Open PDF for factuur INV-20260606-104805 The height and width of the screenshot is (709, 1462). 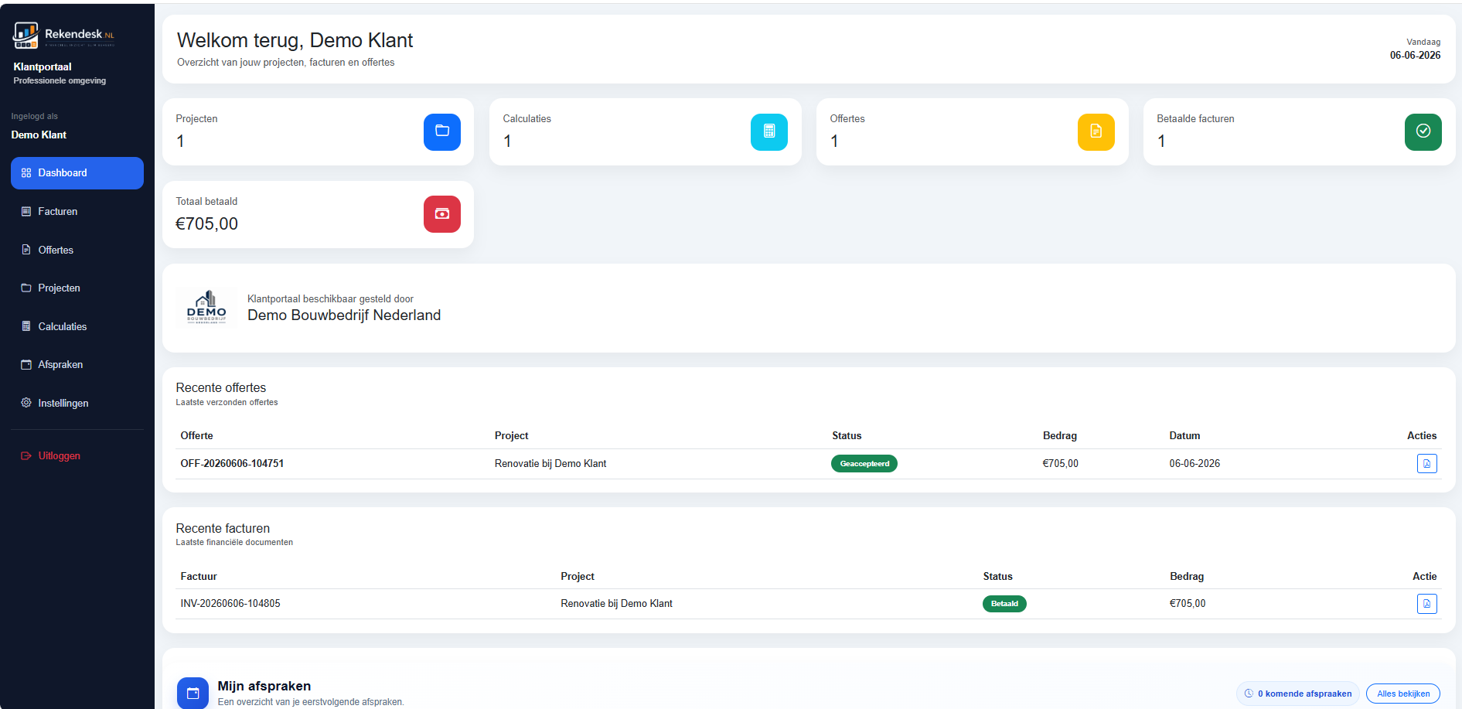coord(1427,604)
